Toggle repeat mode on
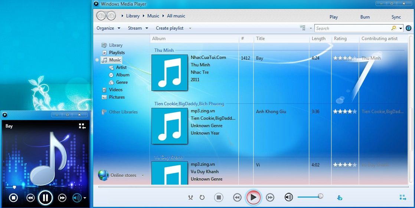Screen dimensions: 415x208 (x=202, y=197)
